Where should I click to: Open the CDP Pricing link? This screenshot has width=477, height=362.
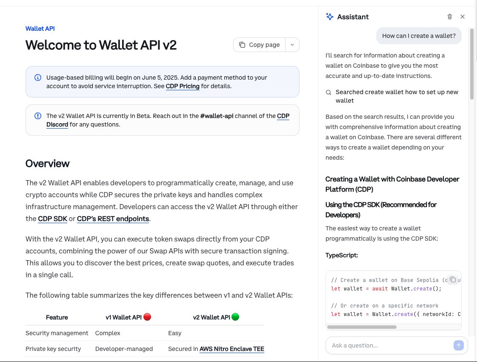[x=183, y=86]
